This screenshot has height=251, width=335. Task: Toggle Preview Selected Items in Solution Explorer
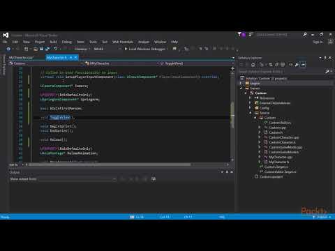[303, 65]
